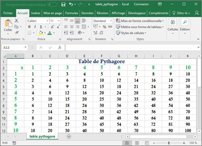Apply fill color bucket

click(41, 33)
